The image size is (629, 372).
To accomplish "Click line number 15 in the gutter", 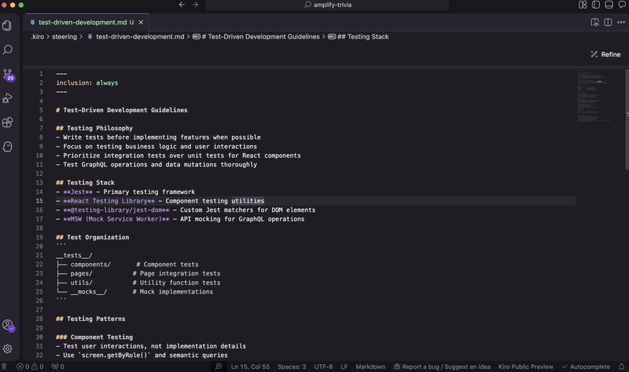I will coord(39,201).
